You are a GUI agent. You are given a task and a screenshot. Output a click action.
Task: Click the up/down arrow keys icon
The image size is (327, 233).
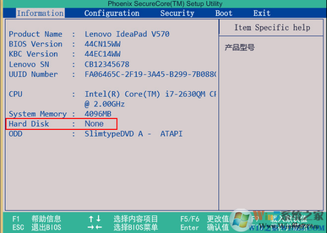pyautogui.click(x=95, y=219)
